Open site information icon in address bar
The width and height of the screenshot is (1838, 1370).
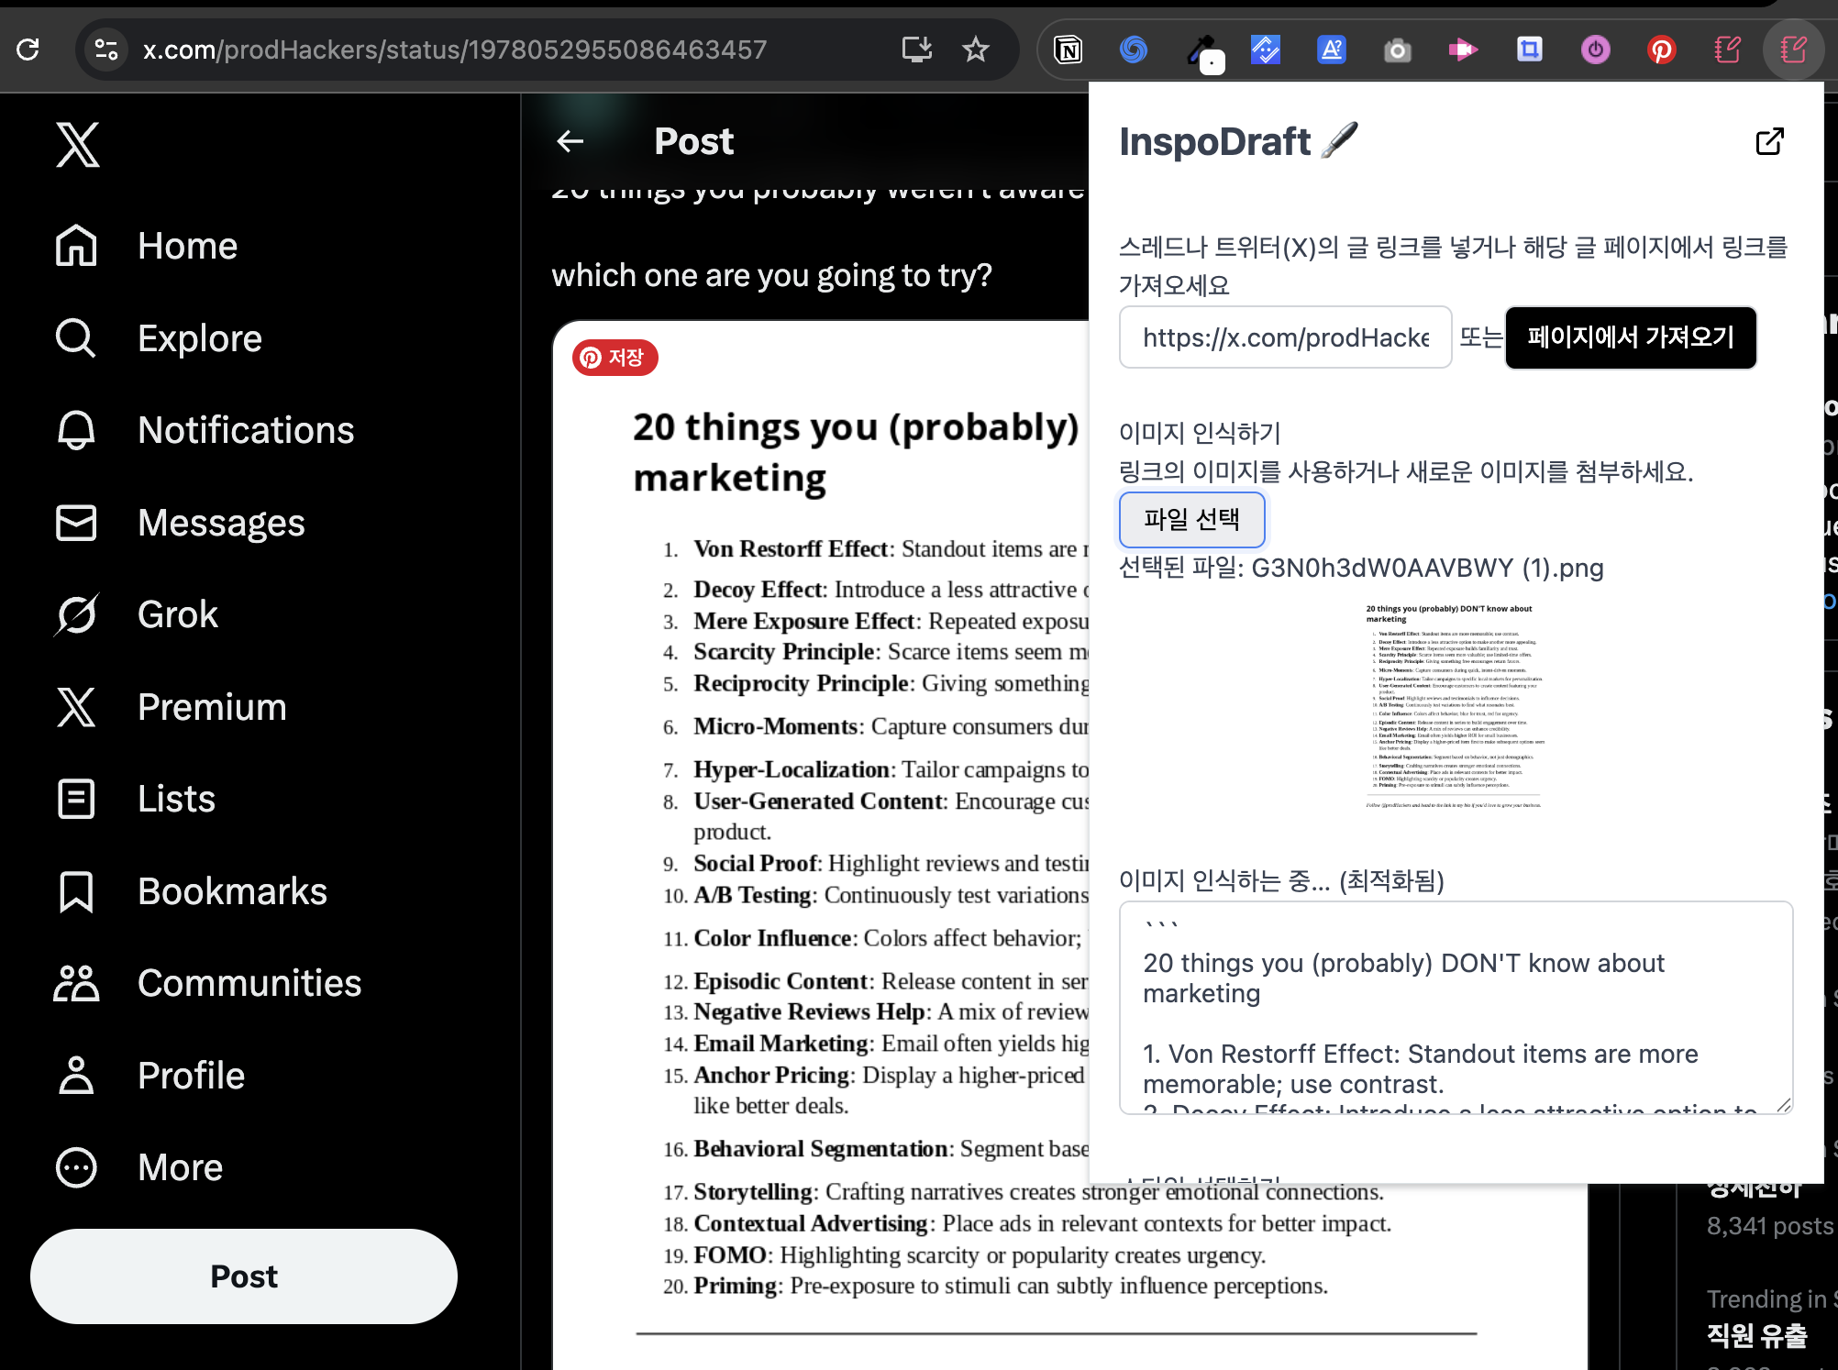point(106,50)
